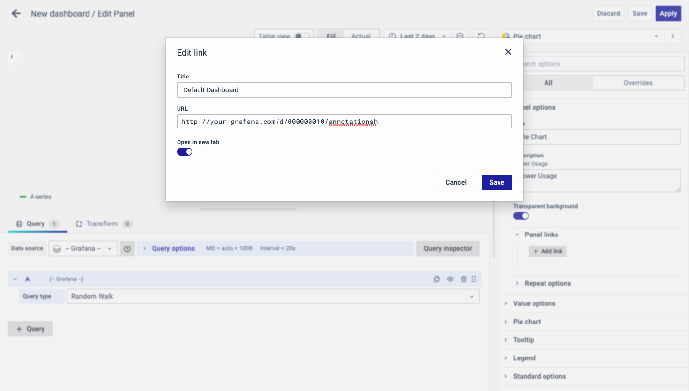Switch to the Transform tab
The width and height of the screenshot is (689, 391).
pyautogui.click(x=102, y=223)
